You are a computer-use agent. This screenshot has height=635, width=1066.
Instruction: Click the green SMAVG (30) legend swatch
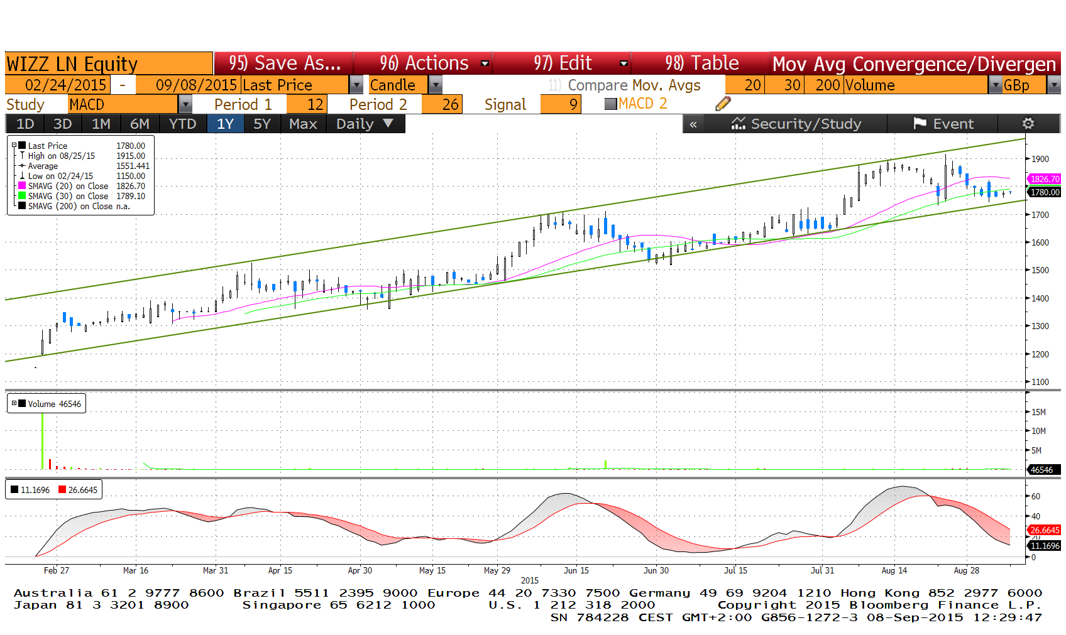[x=22, y=196]
